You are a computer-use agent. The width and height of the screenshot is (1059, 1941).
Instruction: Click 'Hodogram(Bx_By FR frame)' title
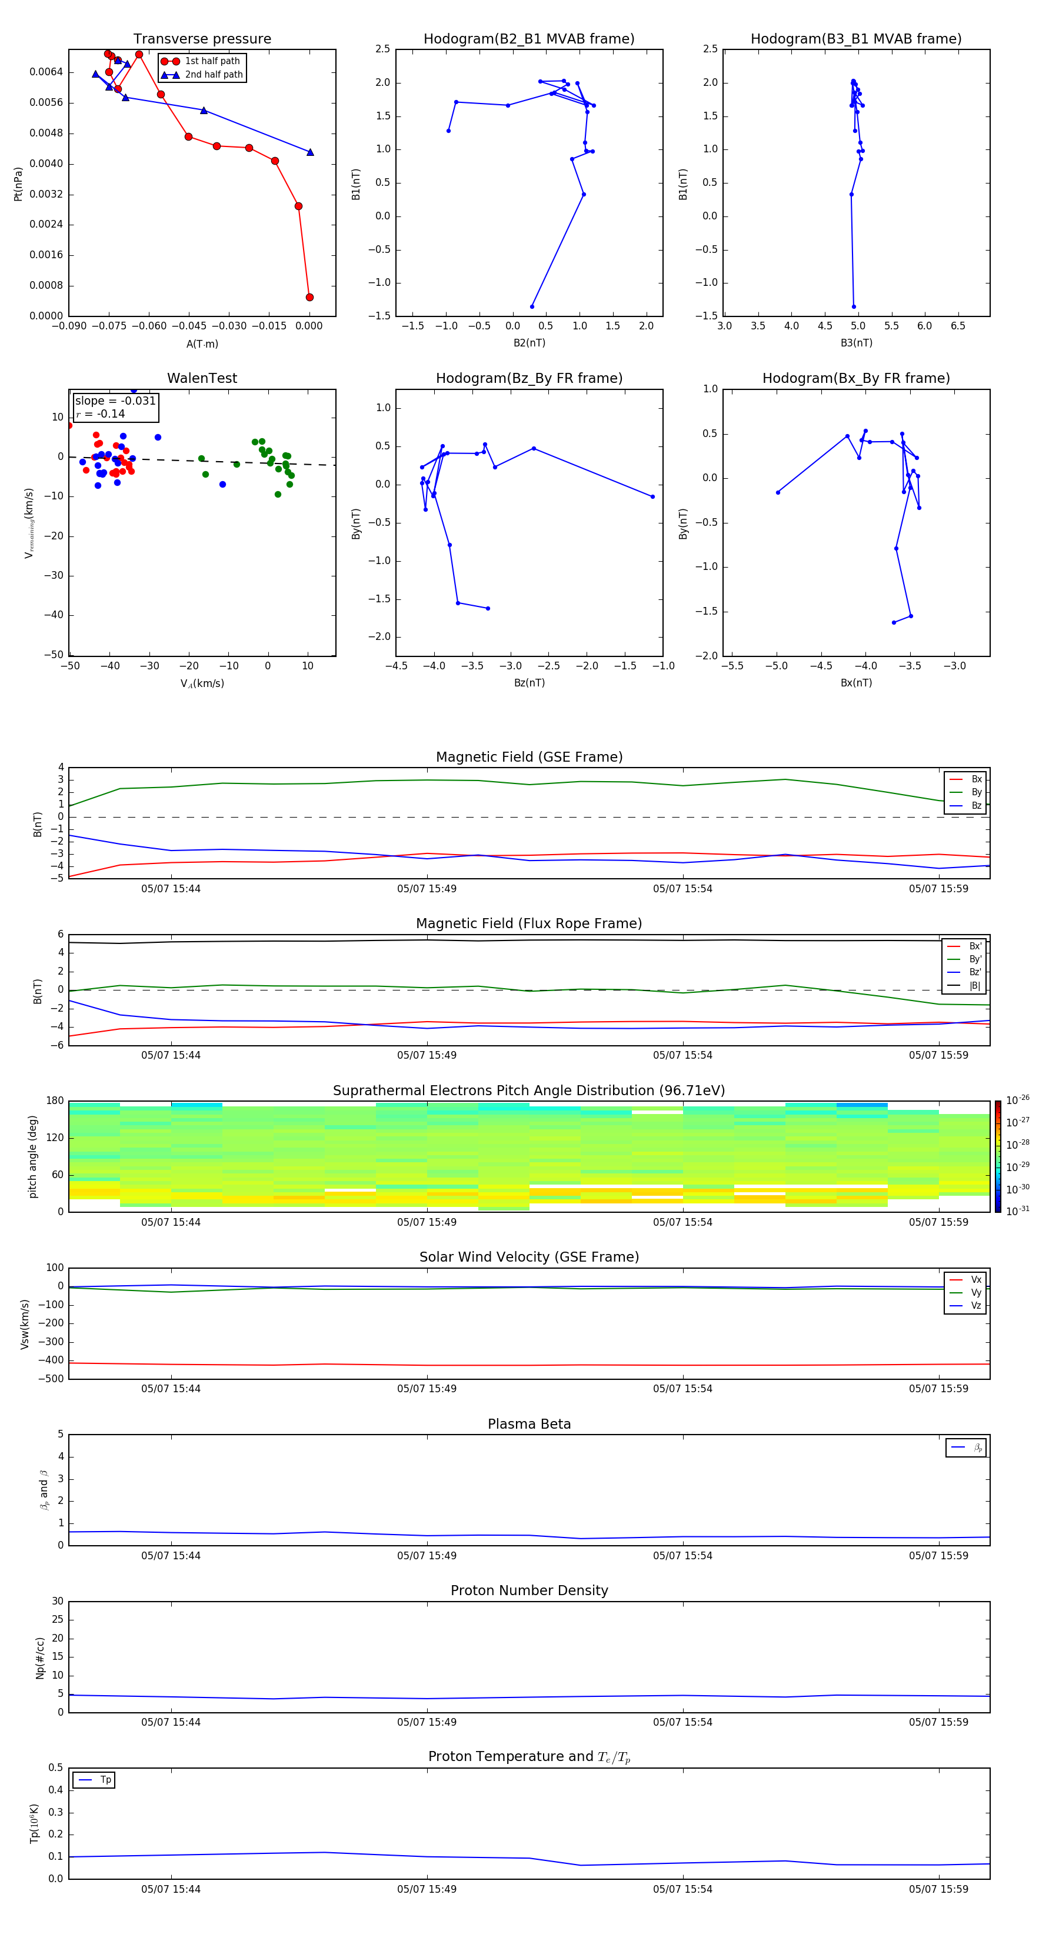[856, 378]
